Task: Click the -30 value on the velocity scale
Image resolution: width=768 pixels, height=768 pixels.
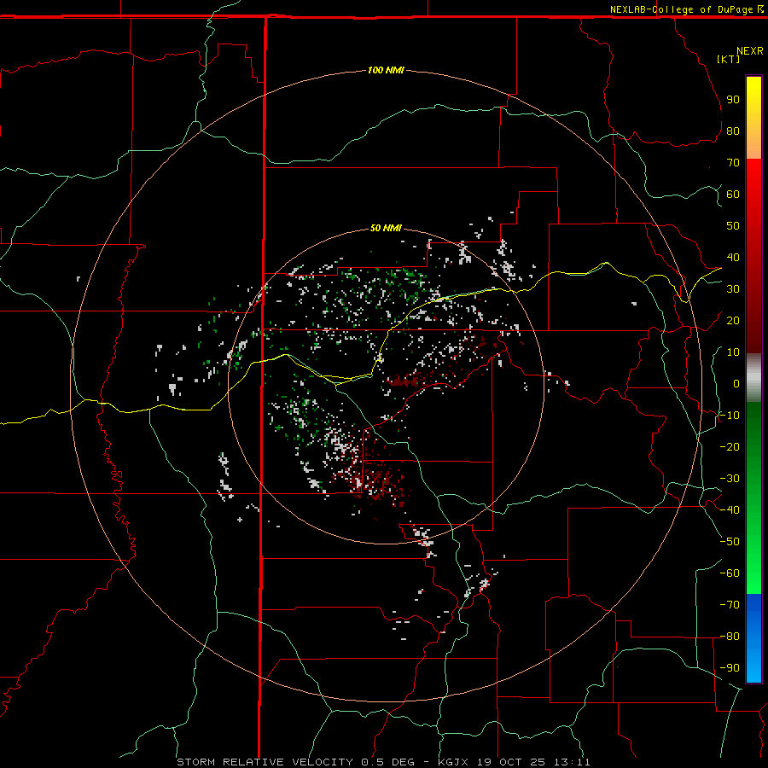Action: [x=730, y=479]
